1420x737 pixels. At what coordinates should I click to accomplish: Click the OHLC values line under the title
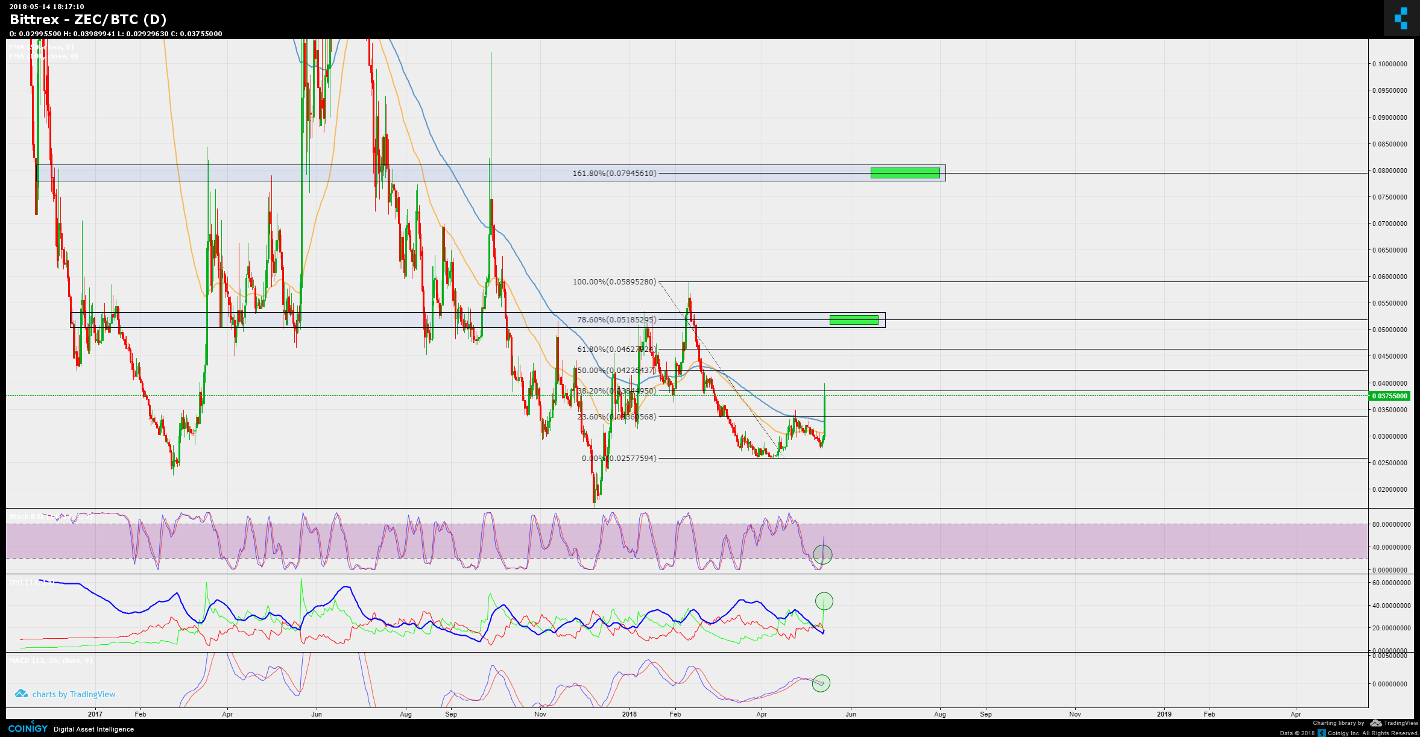click(116, 34)
